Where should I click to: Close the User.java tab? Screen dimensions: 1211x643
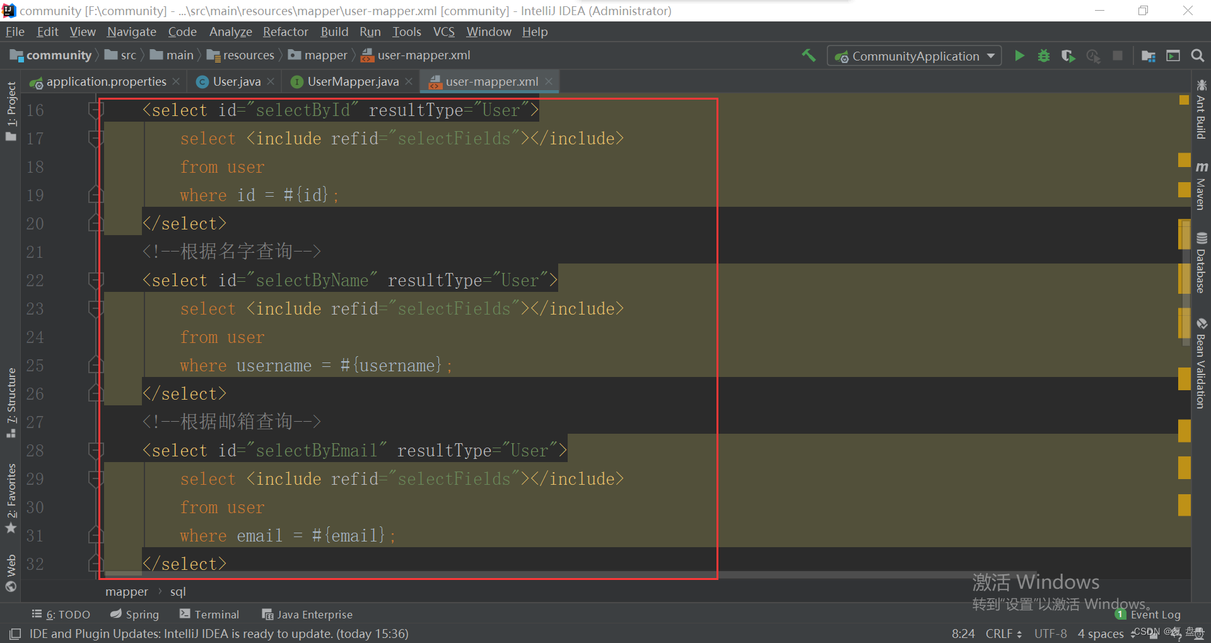tap(271, 81)
